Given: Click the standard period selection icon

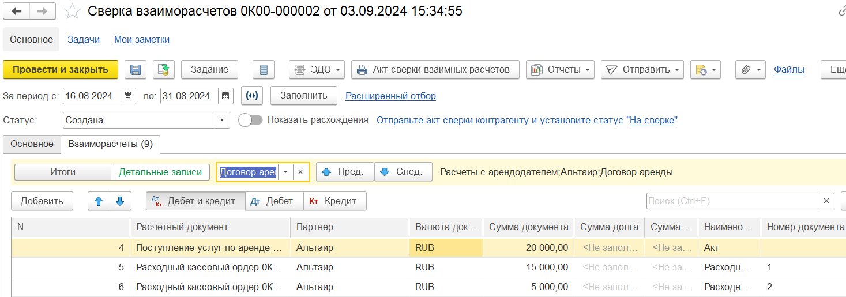Looking at the screenshot, I should (251, 96).
